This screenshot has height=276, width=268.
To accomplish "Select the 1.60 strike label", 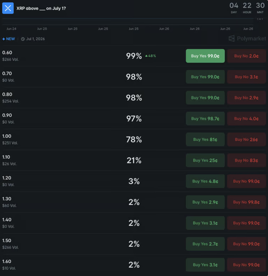I will (7, 261).
